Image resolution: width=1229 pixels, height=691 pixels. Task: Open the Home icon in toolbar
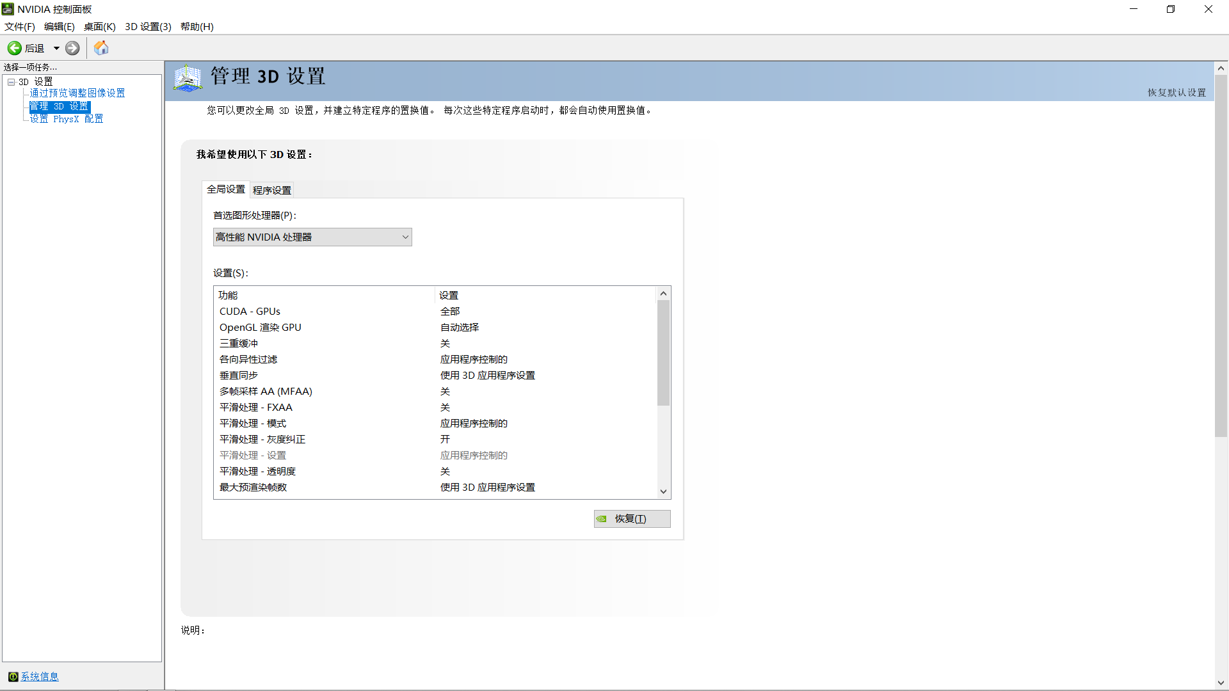point(101,48)
